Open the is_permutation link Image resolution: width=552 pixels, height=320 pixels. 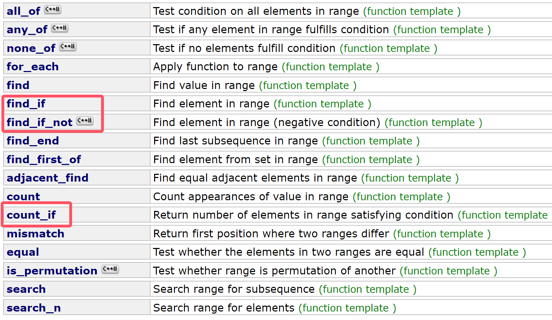52,271
